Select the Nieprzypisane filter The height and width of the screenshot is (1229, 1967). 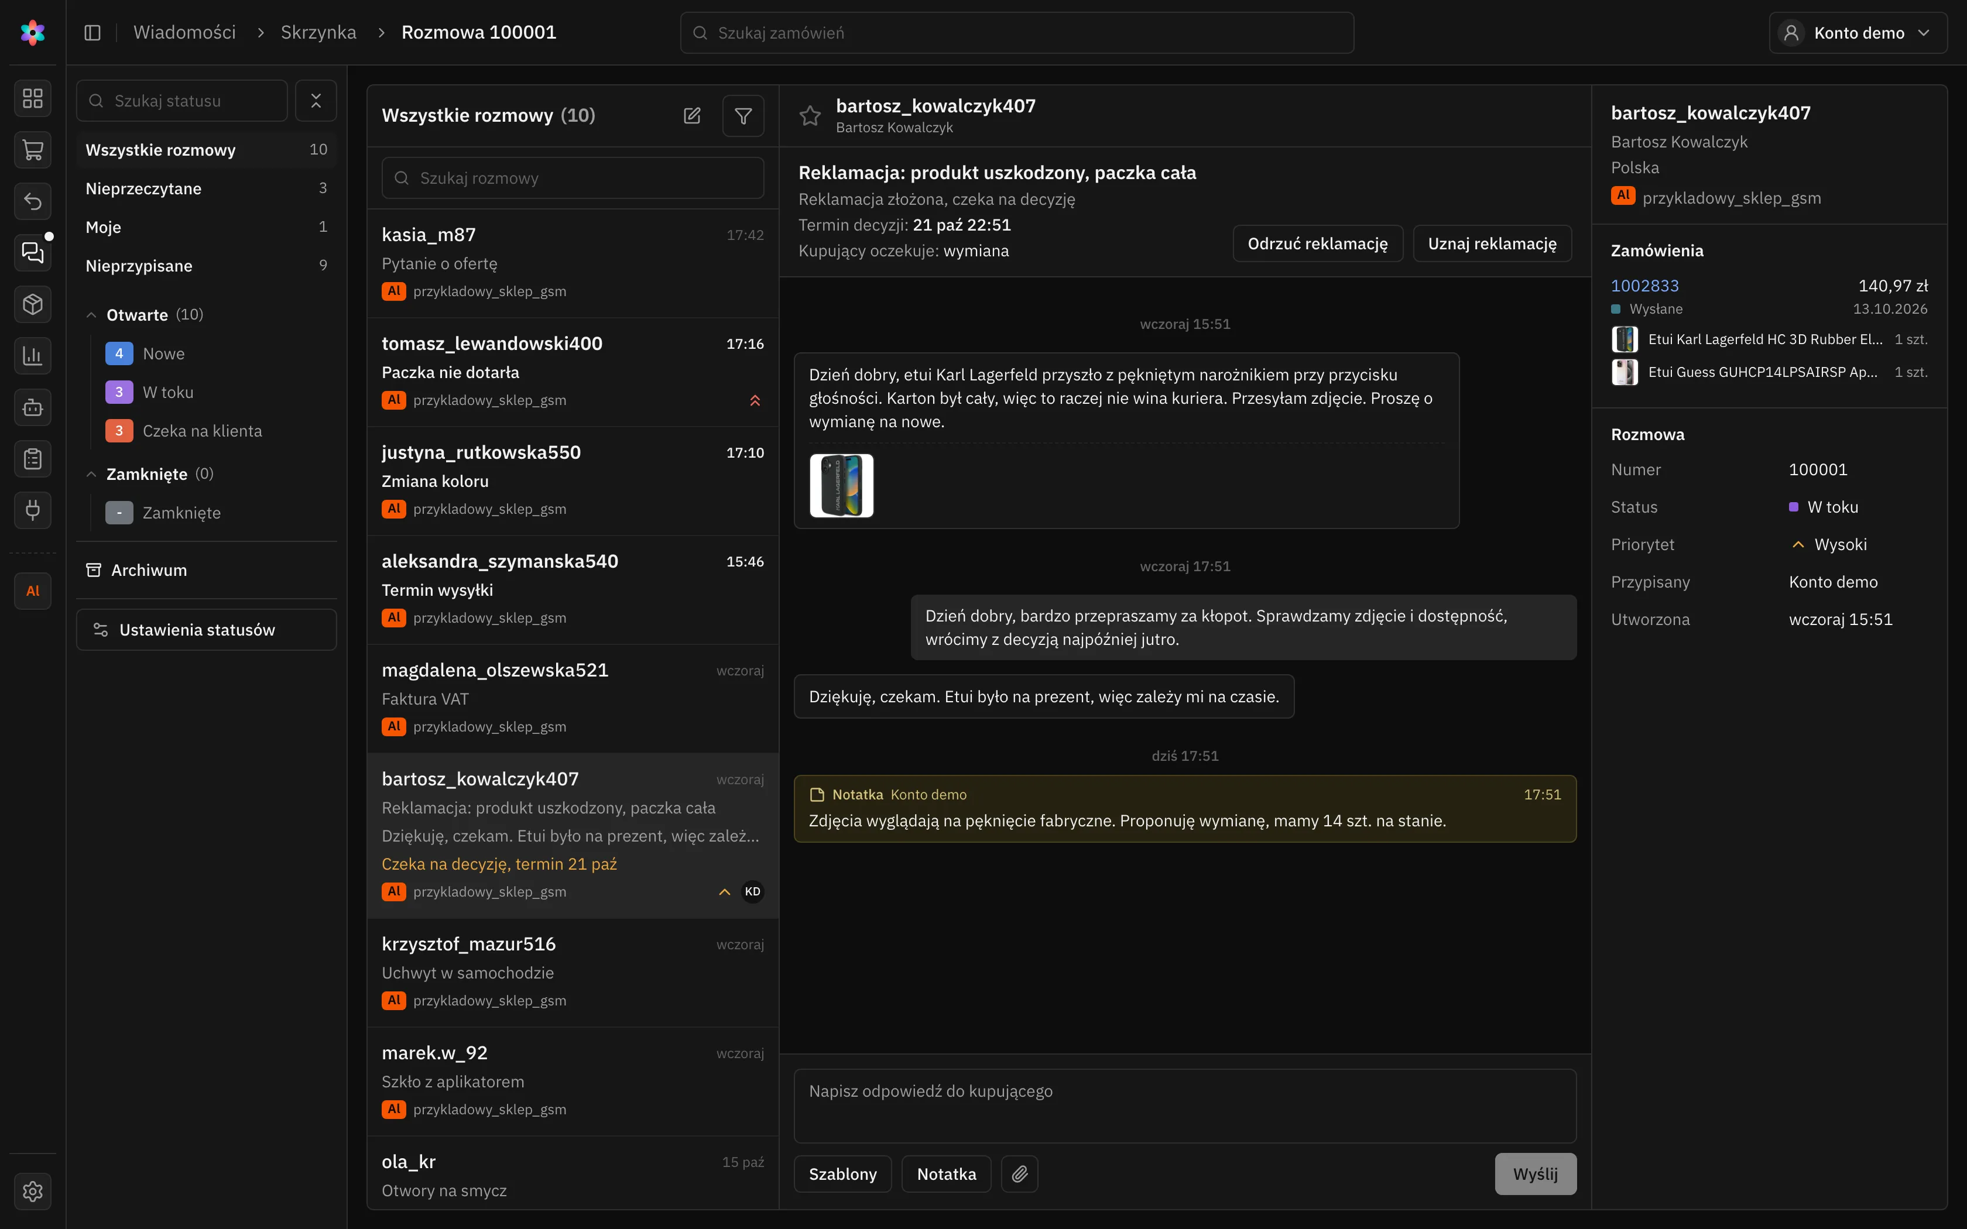[x=207, y=266]
